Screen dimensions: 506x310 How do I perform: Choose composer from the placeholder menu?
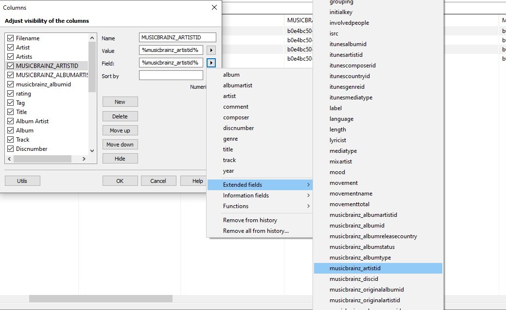point(260,117)
